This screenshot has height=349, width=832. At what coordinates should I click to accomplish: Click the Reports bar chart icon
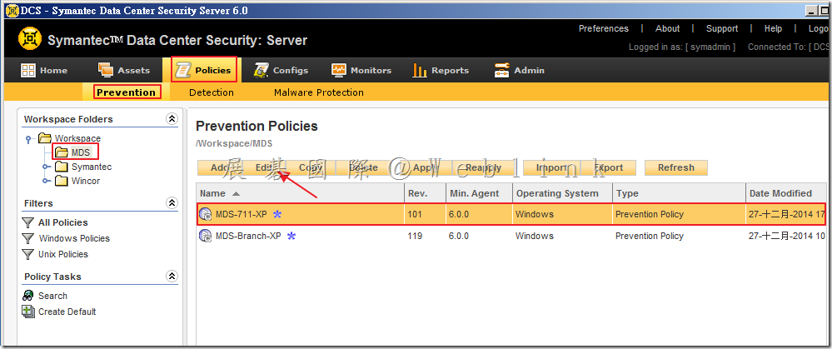[x=420, y=70]
